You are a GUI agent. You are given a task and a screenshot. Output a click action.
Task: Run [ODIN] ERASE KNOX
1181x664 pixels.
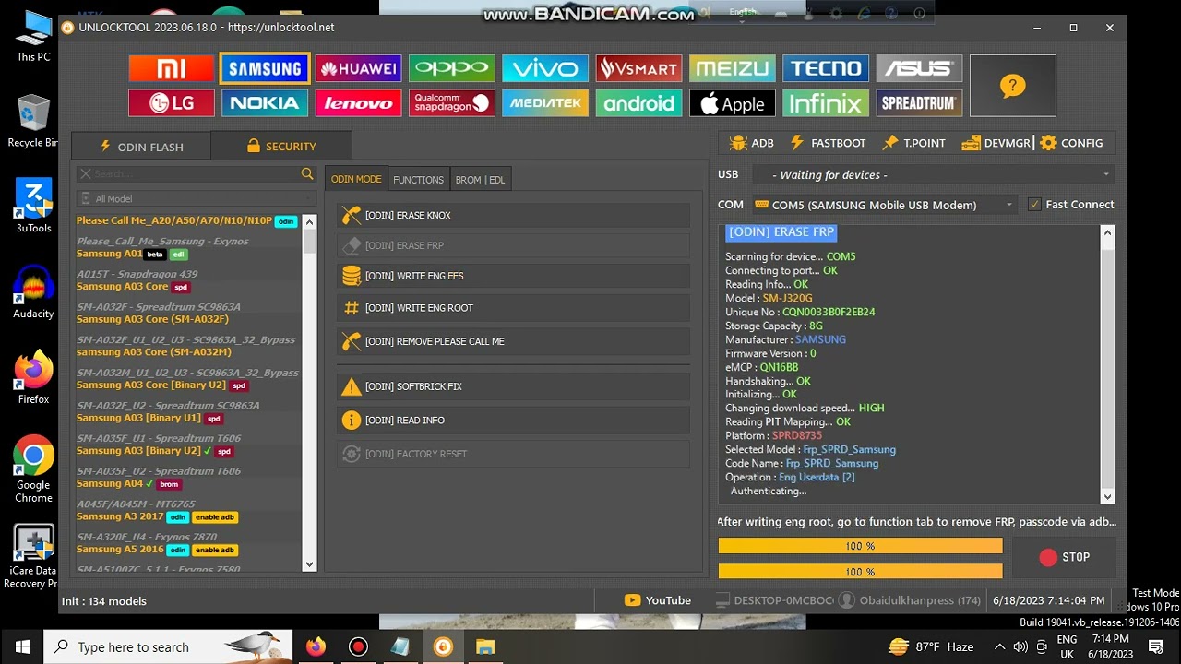tap(514, 215)
